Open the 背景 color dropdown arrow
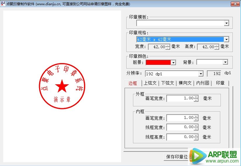This screenshot has width=241, height=166. (x=225, y=62)
